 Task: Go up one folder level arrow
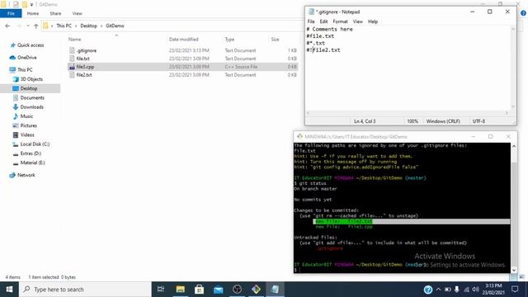pos(36,26)
